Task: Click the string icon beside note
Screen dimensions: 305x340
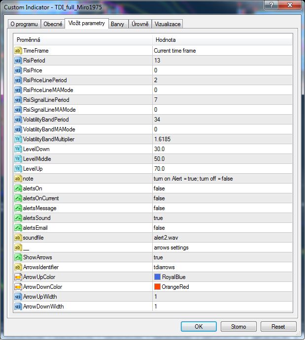Action: [18, 179]
